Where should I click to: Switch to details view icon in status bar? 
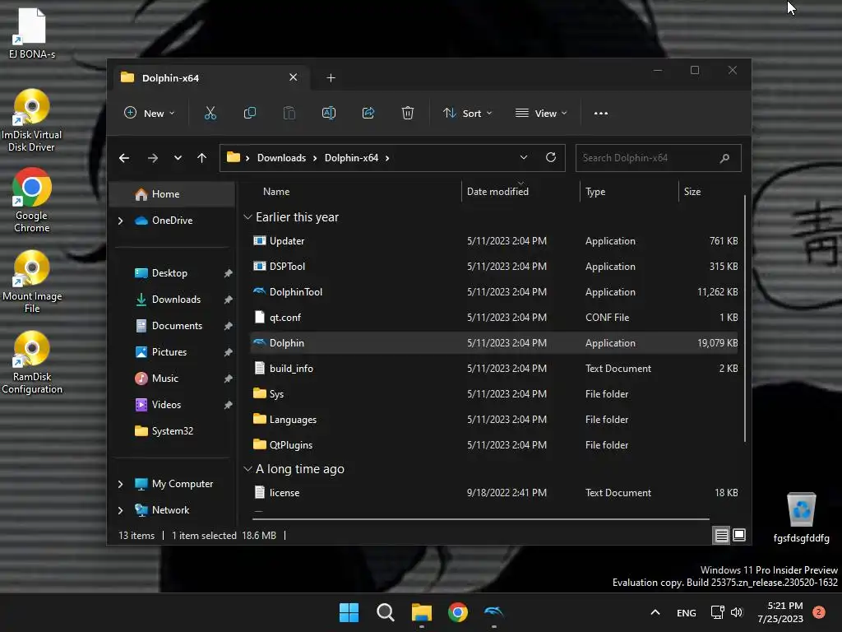[x=721, y=535]
